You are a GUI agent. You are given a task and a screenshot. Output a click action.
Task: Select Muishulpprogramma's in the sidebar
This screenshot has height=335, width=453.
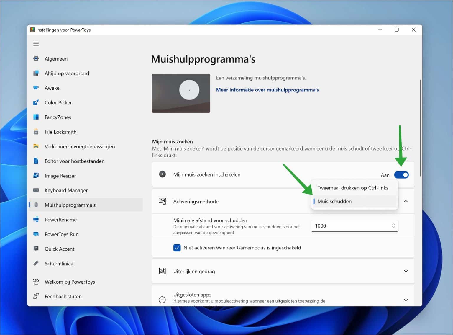click(70, 205)
